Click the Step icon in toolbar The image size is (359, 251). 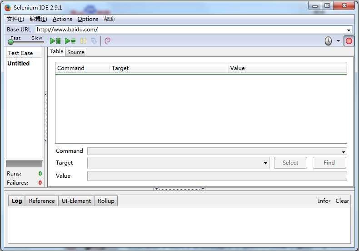(94, 41)
